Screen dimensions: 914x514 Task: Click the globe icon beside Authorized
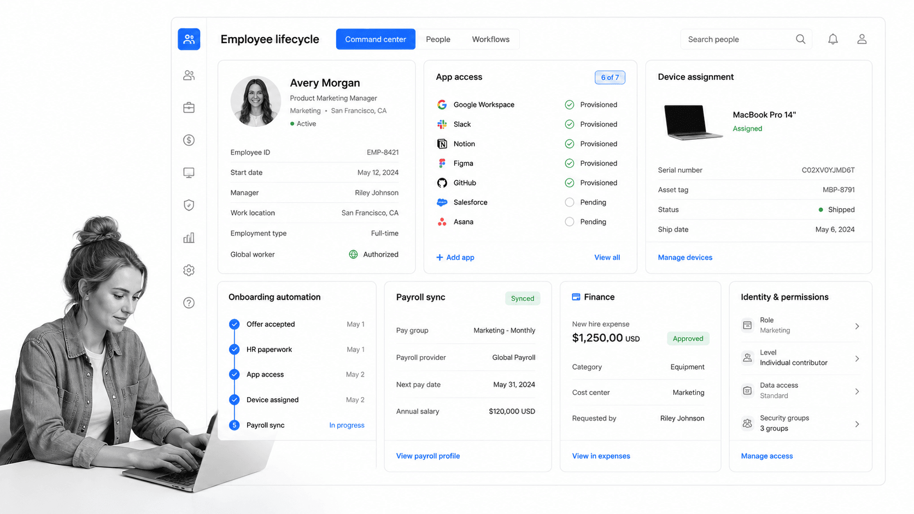353,255
